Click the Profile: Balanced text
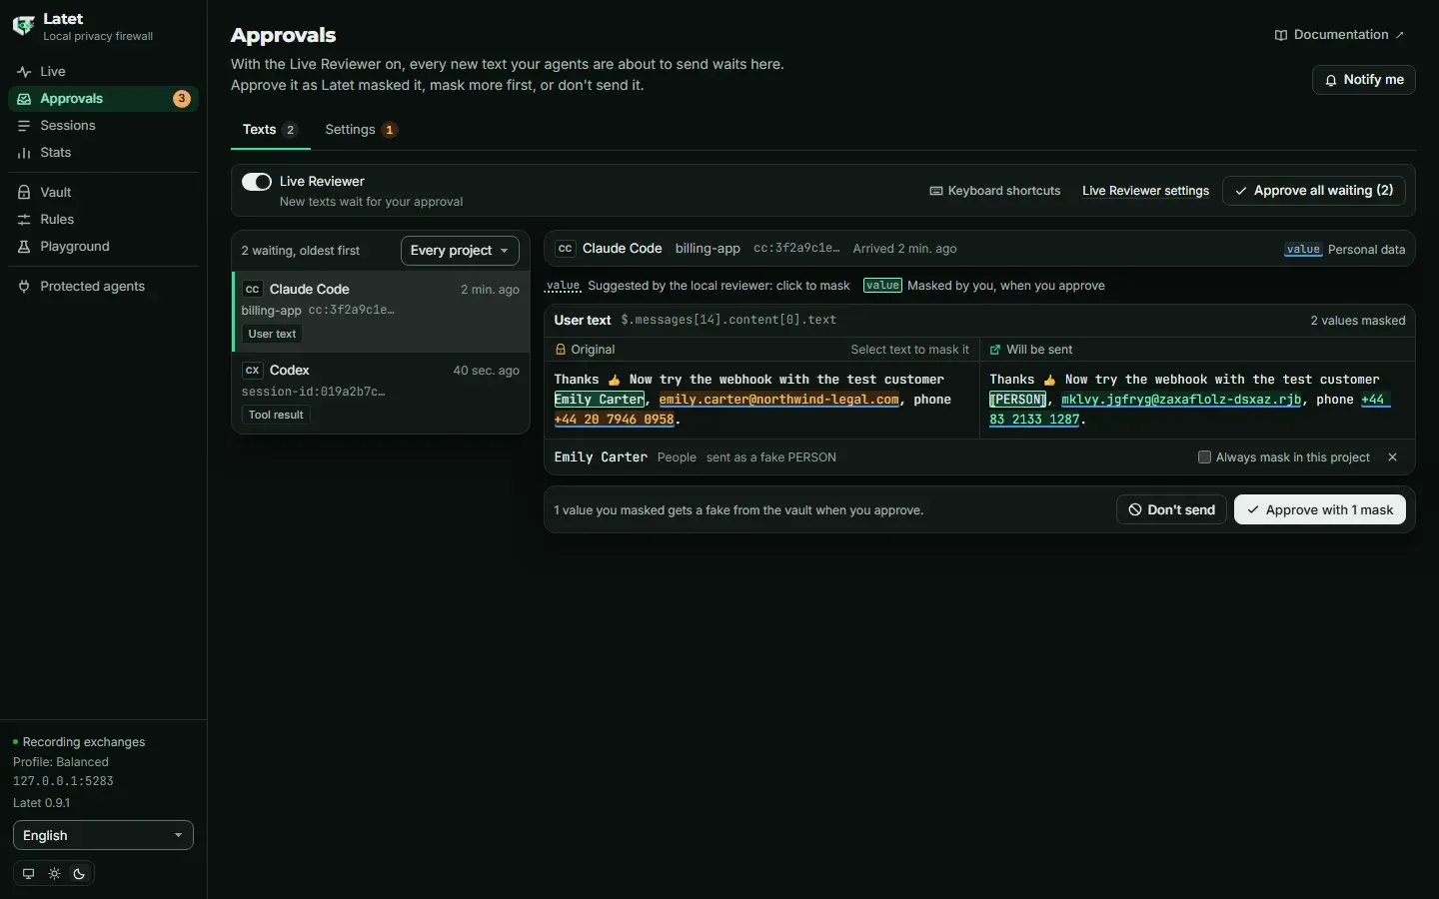Image resolution: width=1439 pixels, height=899 pixels. click(x=61, y=762)
